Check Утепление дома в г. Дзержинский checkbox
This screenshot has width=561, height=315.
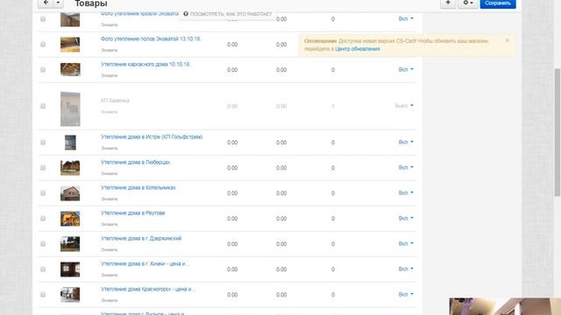(43, 244)
